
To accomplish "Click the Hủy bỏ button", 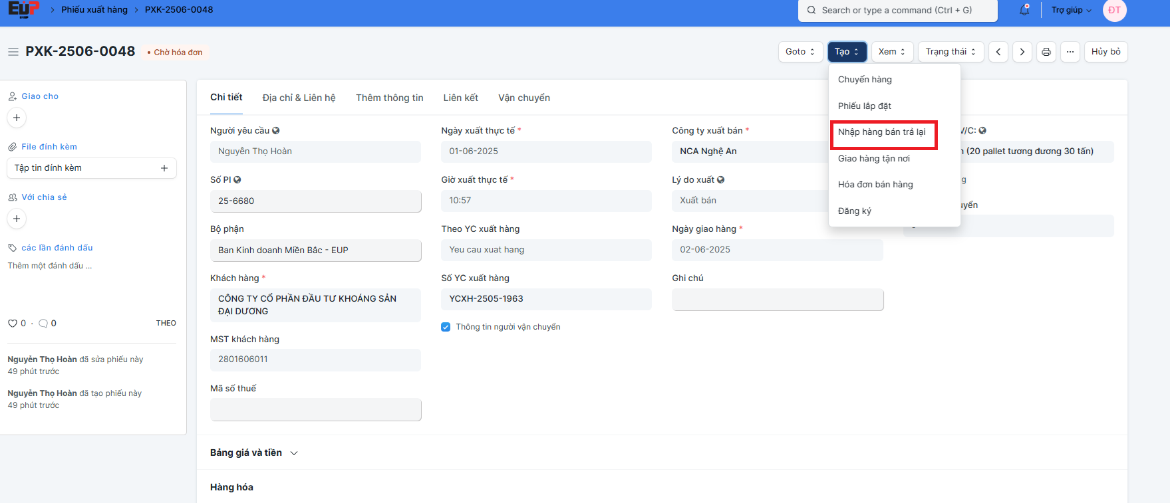I will pos(1105,52).
